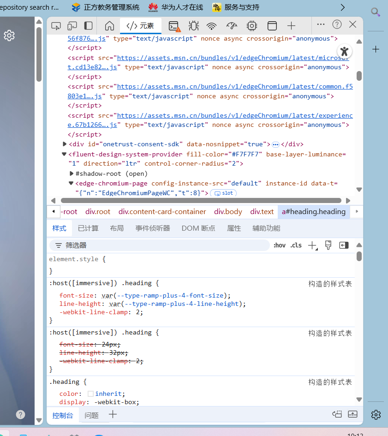Expand the onetrust-consent-sdk div node

(65, 144)
